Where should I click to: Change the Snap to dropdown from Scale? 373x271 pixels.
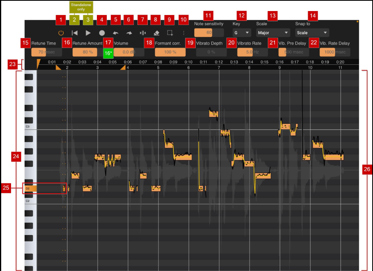tap(312, 32)
